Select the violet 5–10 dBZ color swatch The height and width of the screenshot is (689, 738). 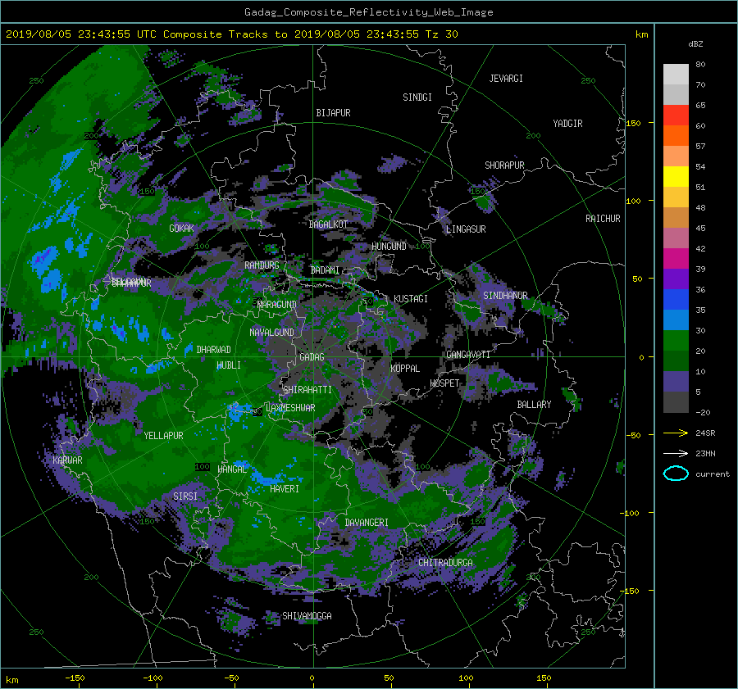pyautogui.click(x=676, y=382)
